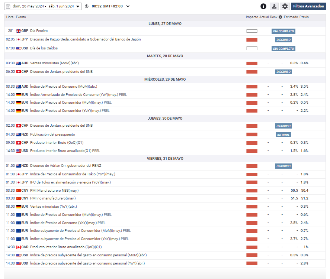This screenshot has width=330, height=279.
Task: Click the Hora column header
Action: click(x=10, y=17)
